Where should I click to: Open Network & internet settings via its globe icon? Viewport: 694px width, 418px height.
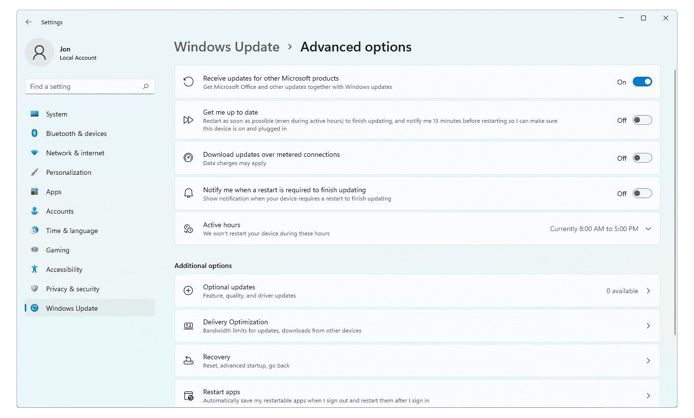click(x=35, y=153)
